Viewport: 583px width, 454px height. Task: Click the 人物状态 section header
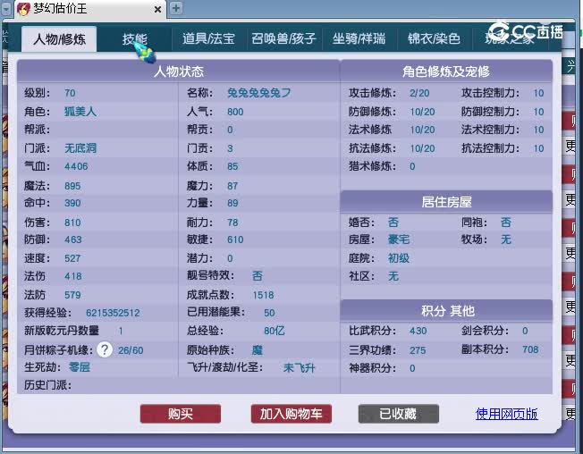coord(179,71)
